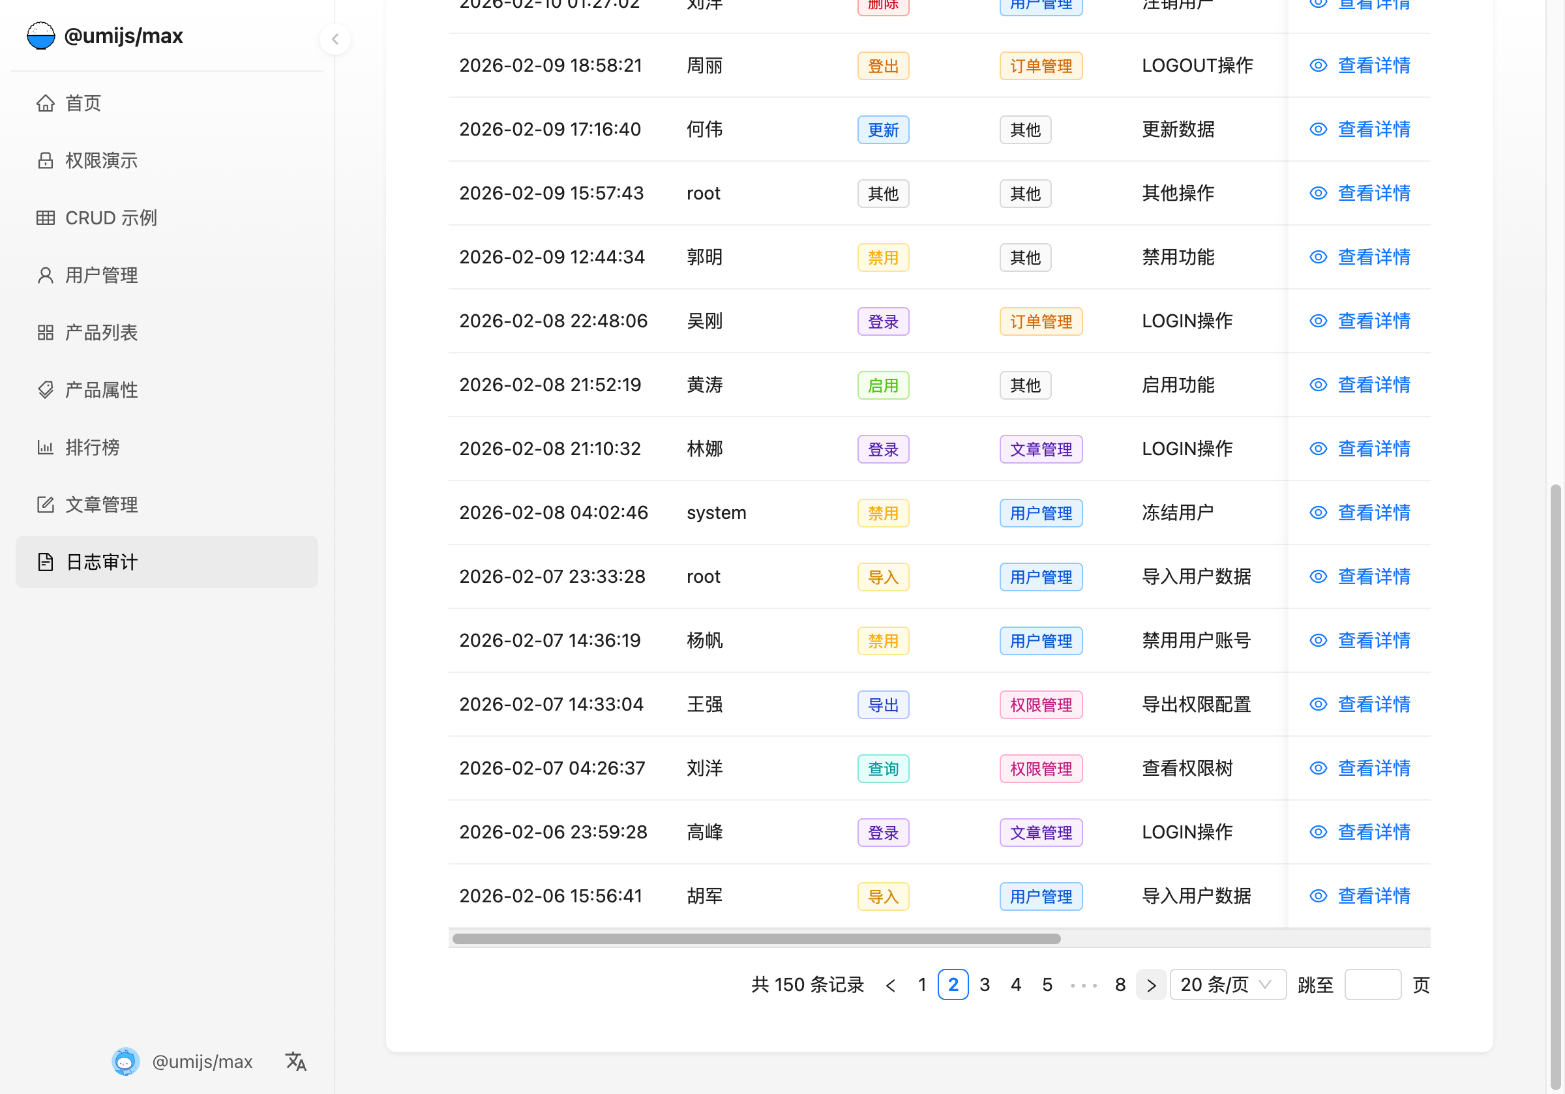Click eye icon on 周丽's LOGOUT row
The width and height of the screenshot is (1565, 1094).
point(1319,65)
